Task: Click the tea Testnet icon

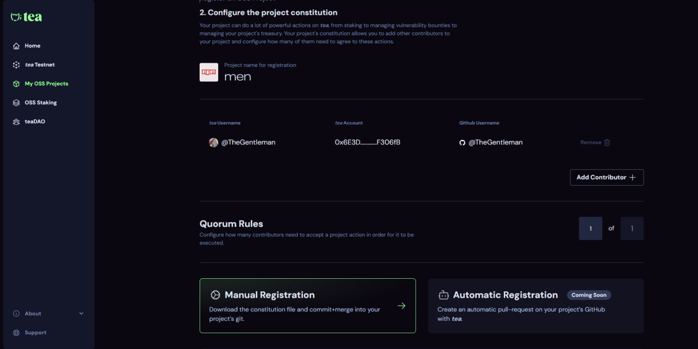Action: click(x=16, y=65)
